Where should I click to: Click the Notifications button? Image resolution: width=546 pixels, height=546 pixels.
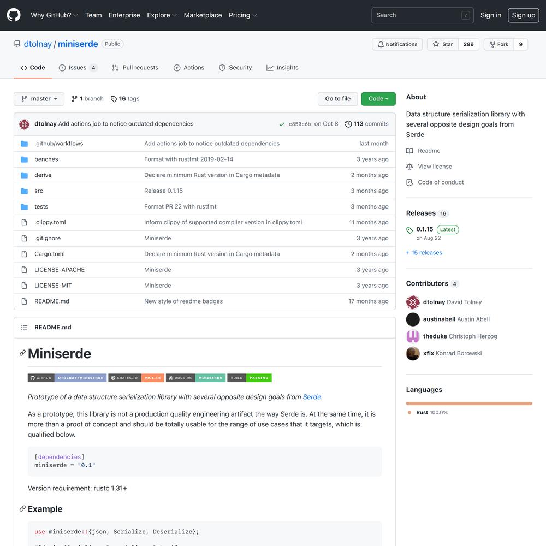[x=397, y=44]
